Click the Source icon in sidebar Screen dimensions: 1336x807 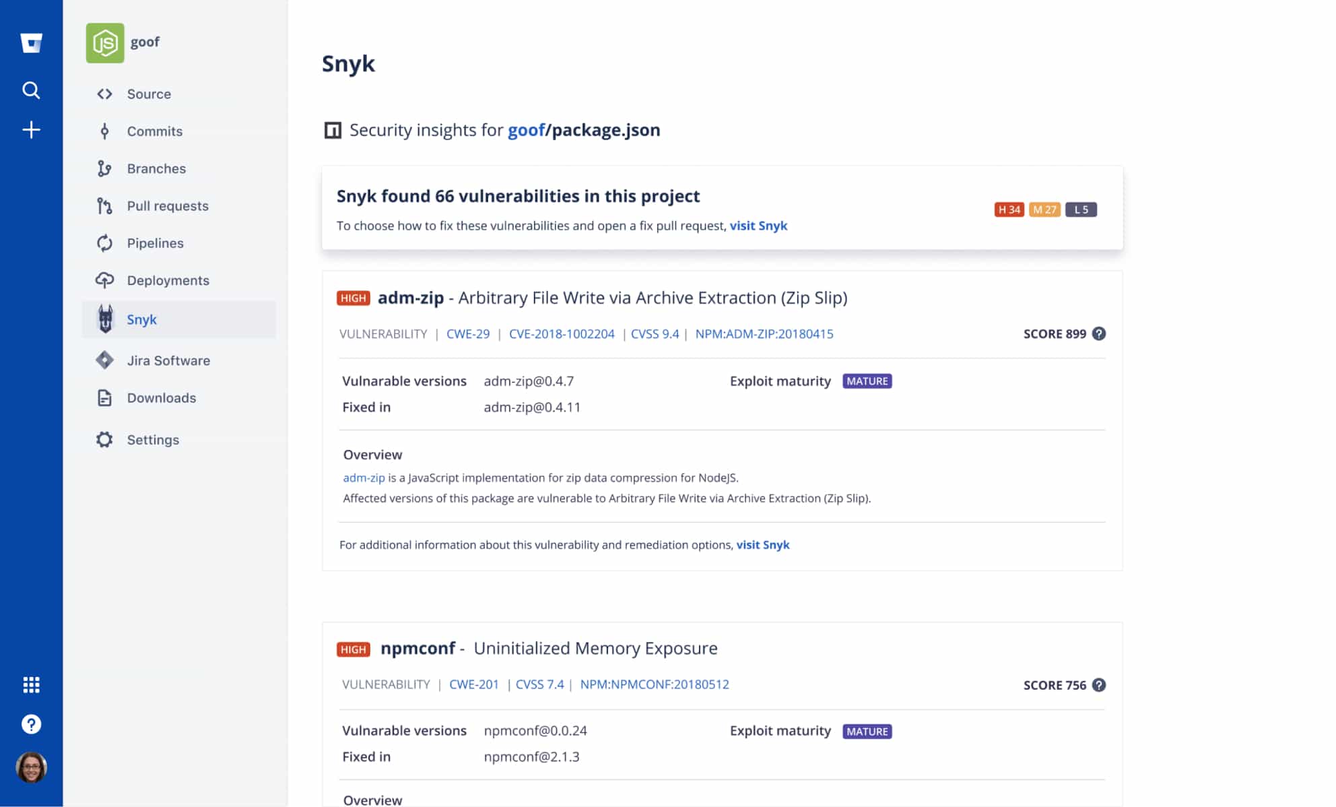104,93
